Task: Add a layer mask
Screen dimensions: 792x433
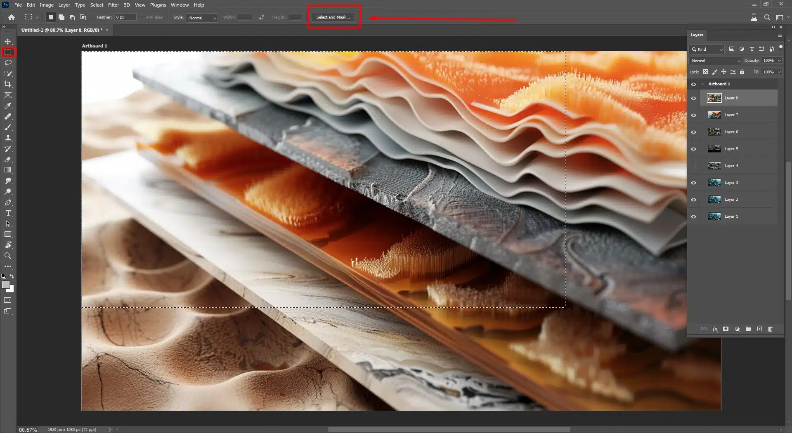Action: point(726,329)
